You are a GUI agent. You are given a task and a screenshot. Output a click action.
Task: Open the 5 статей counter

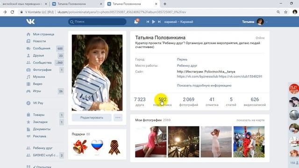(231, 102)
